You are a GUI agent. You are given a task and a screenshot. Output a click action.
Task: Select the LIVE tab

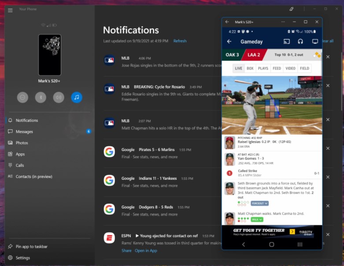click(238, 68)
